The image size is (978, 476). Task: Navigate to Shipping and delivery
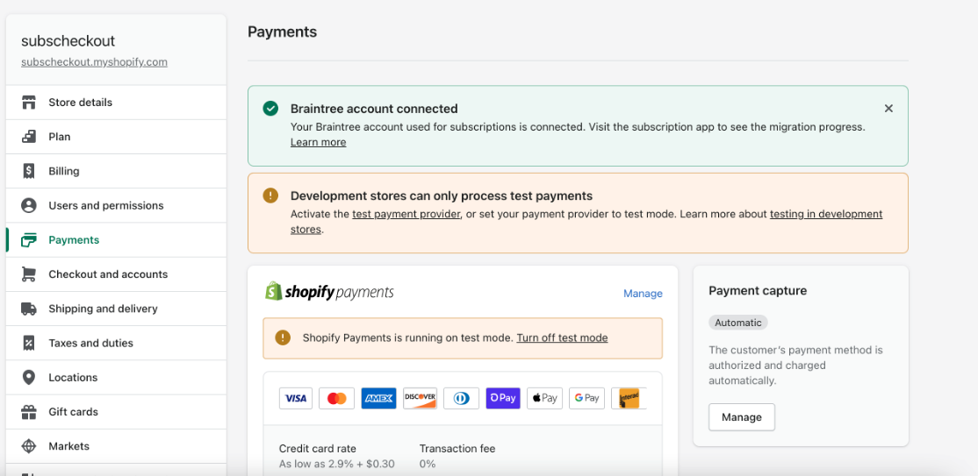(116, 309)
